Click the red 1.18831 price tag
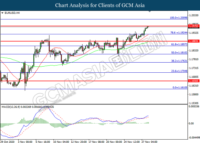 tap(193, 41)
